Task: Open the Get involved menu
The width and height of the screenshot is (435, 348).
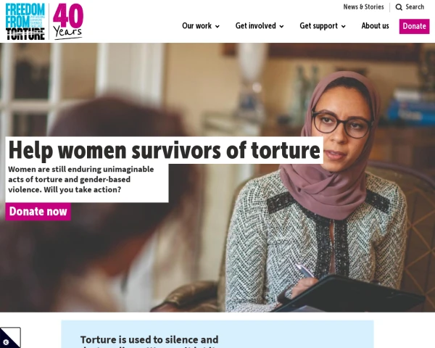Action: click(260, 26)
